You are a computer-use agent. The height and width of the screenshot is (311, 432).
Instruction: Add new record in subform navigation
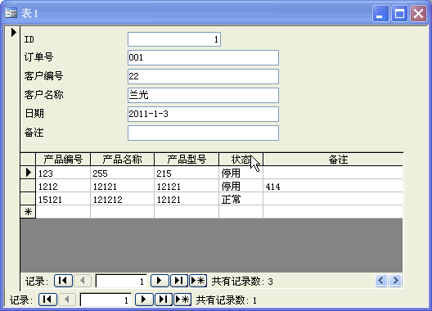(198, 281)
